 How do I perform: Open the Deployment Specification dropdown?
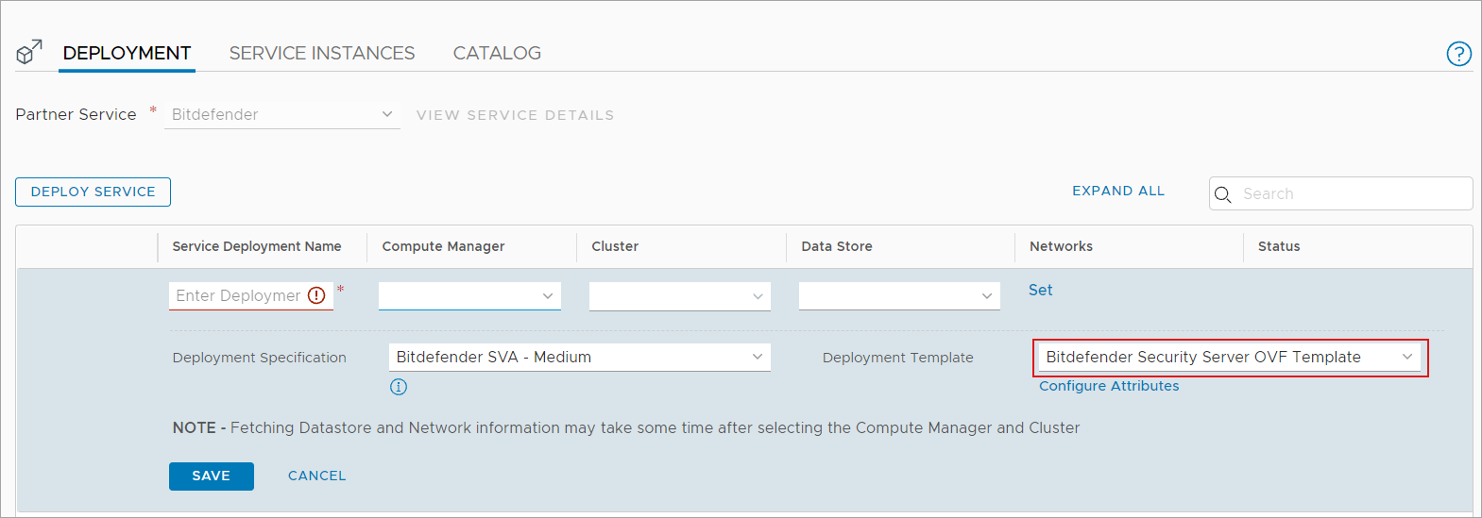579,357
